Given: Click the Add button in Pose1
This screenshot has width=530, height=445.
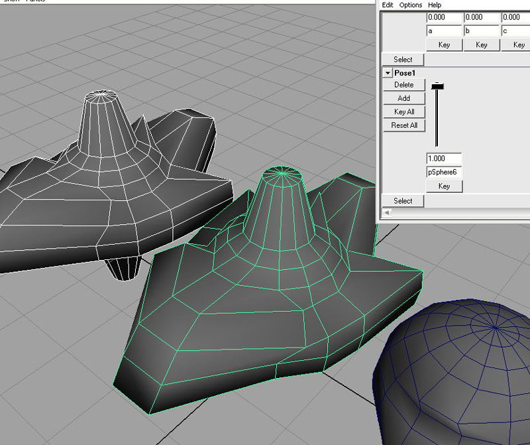Looking at the screenshot, I should 404,98.
